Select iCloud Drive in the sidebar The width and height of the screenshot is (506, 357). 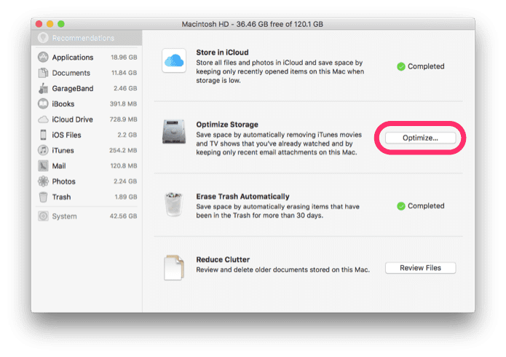87,119
